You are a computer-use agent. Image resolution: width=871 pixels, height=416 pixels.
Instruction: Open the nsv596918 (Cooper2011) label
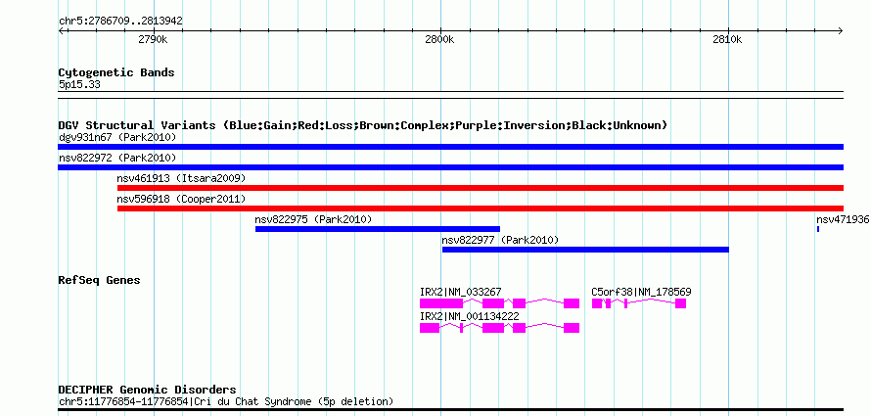point(181,199)
